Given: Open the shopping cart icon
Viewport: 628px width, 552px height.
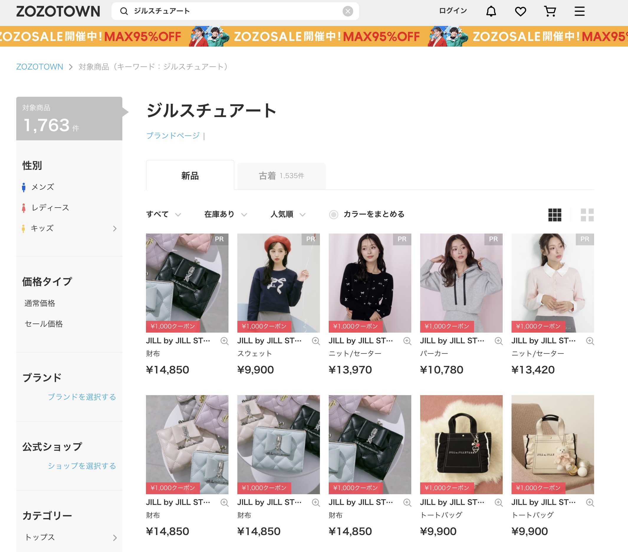Looking at the screenshot, I should (550, 11).
